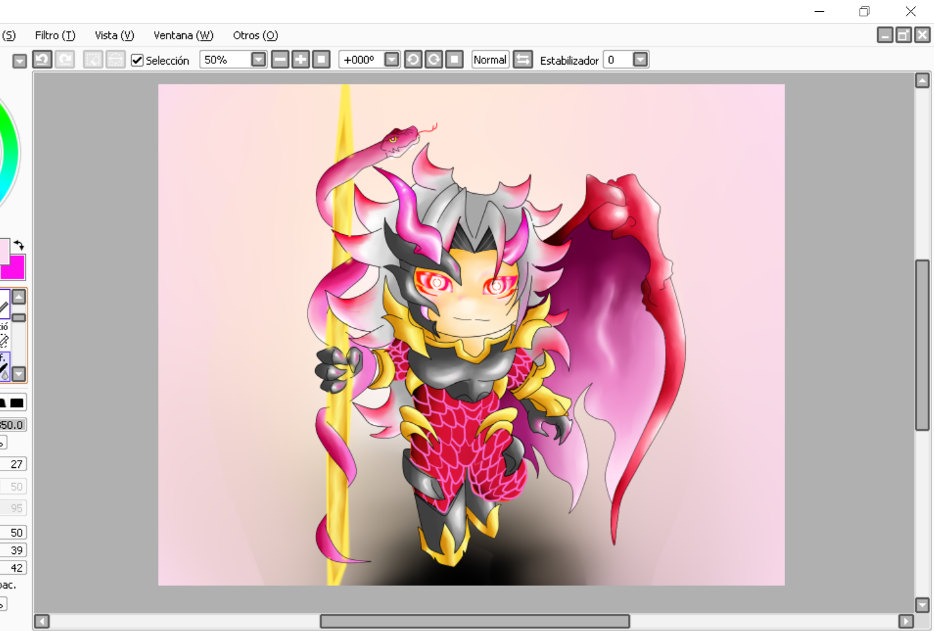This screenshot has width=934, height=631.
Task: Click the brush parameter field showing 39
Action: tap(13, 550)
